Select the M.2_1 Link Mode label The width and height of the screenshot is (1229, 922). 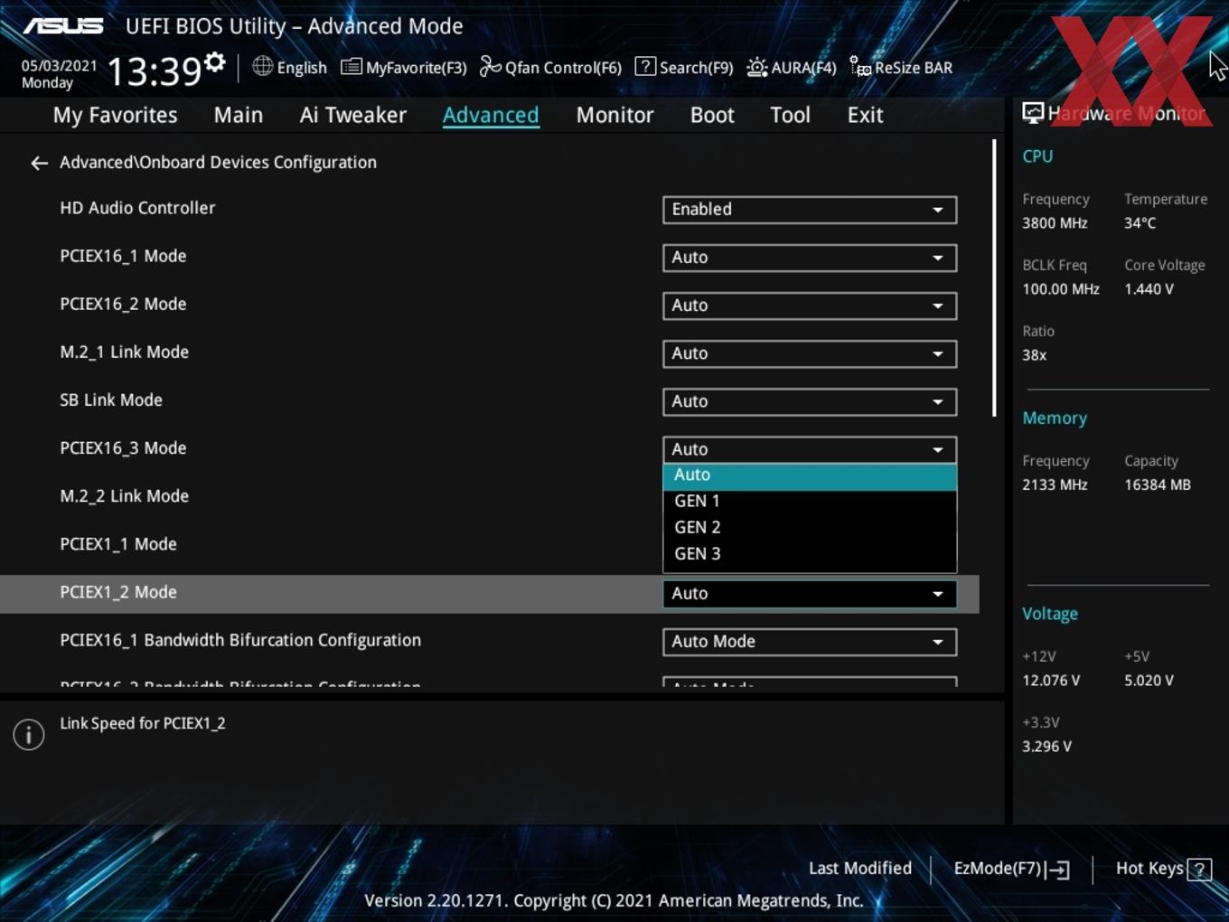tap(124, 352)
